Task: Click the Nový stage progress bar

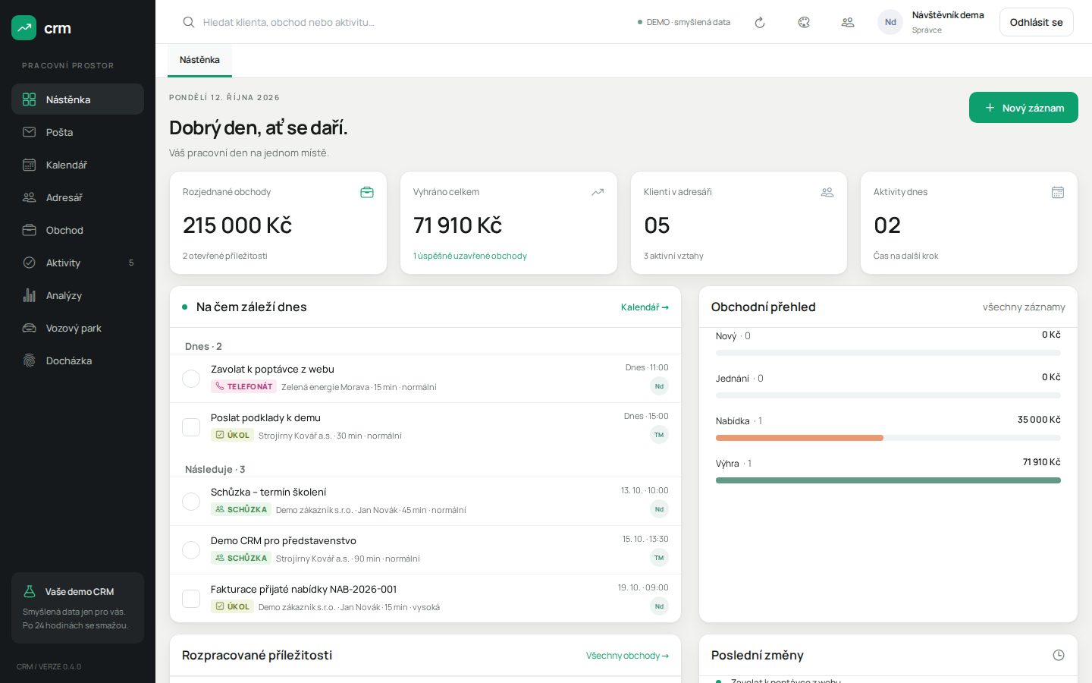Action: [888, 353]
